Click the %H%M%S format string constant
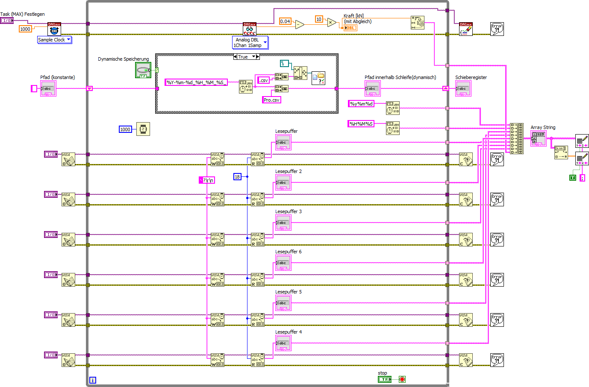This screenshot has height=387, width=589. 361,124
